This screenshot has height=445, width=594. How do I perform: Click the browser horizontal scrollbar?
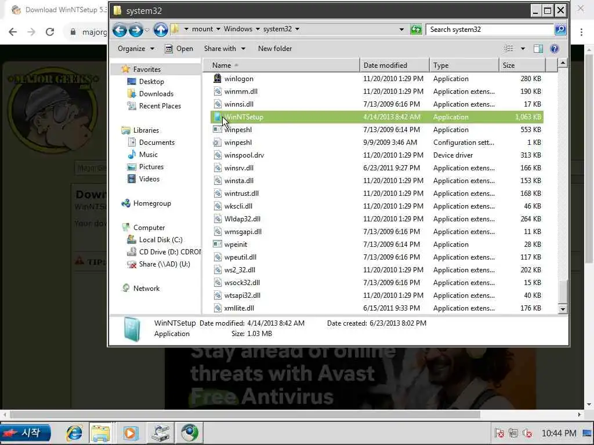[x=245, y=414]
